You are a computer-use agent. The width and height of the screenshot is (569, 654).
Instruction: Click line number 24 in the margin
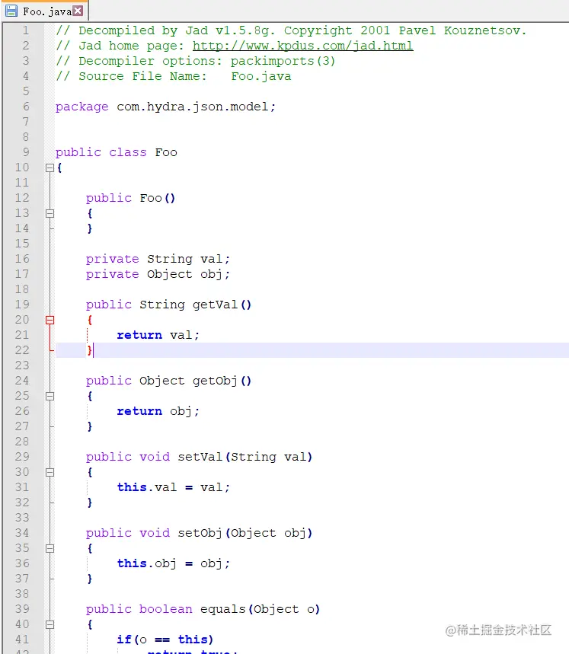coord(22,381)
